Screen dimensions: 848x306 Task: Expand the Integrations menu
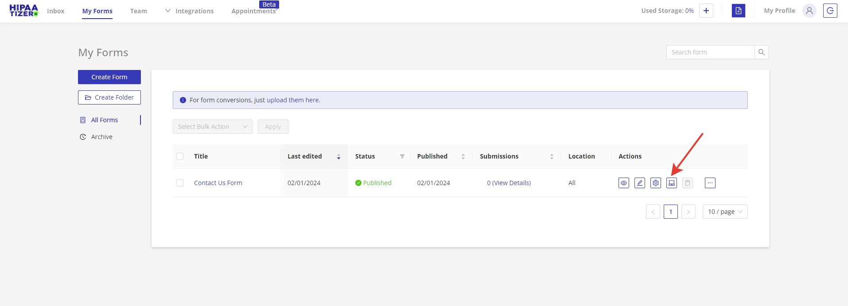[190, 11]
